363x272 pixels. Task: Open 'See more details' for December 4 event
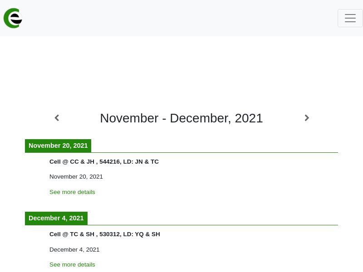(72, 264)
